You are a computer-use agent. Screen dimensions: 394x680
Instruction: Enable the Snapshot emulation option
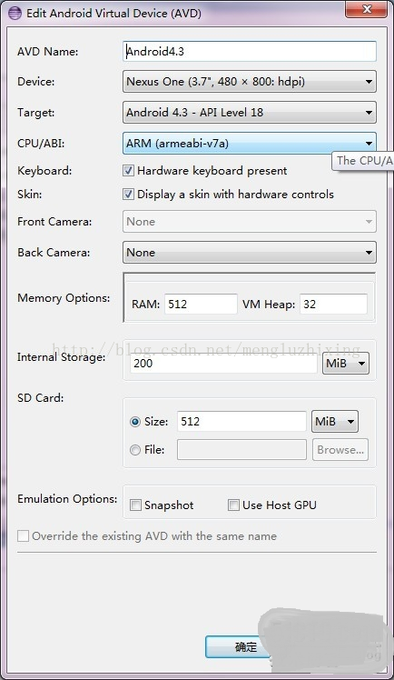point(135,505)
